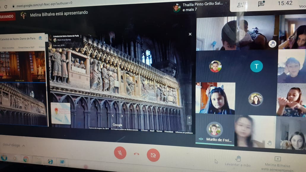Select the Mais recentes tab
Image resolution: width=306 pixels, height=172 pixels.
(8, 47)
